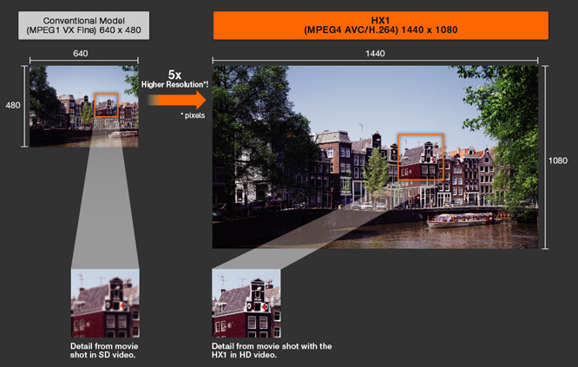Click the "* pixels" footnote text
578x367 pixels.
(193, 115)
